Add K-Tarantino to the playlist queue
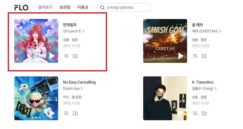This screenshot has width=243, height=129. coord(195,113)
